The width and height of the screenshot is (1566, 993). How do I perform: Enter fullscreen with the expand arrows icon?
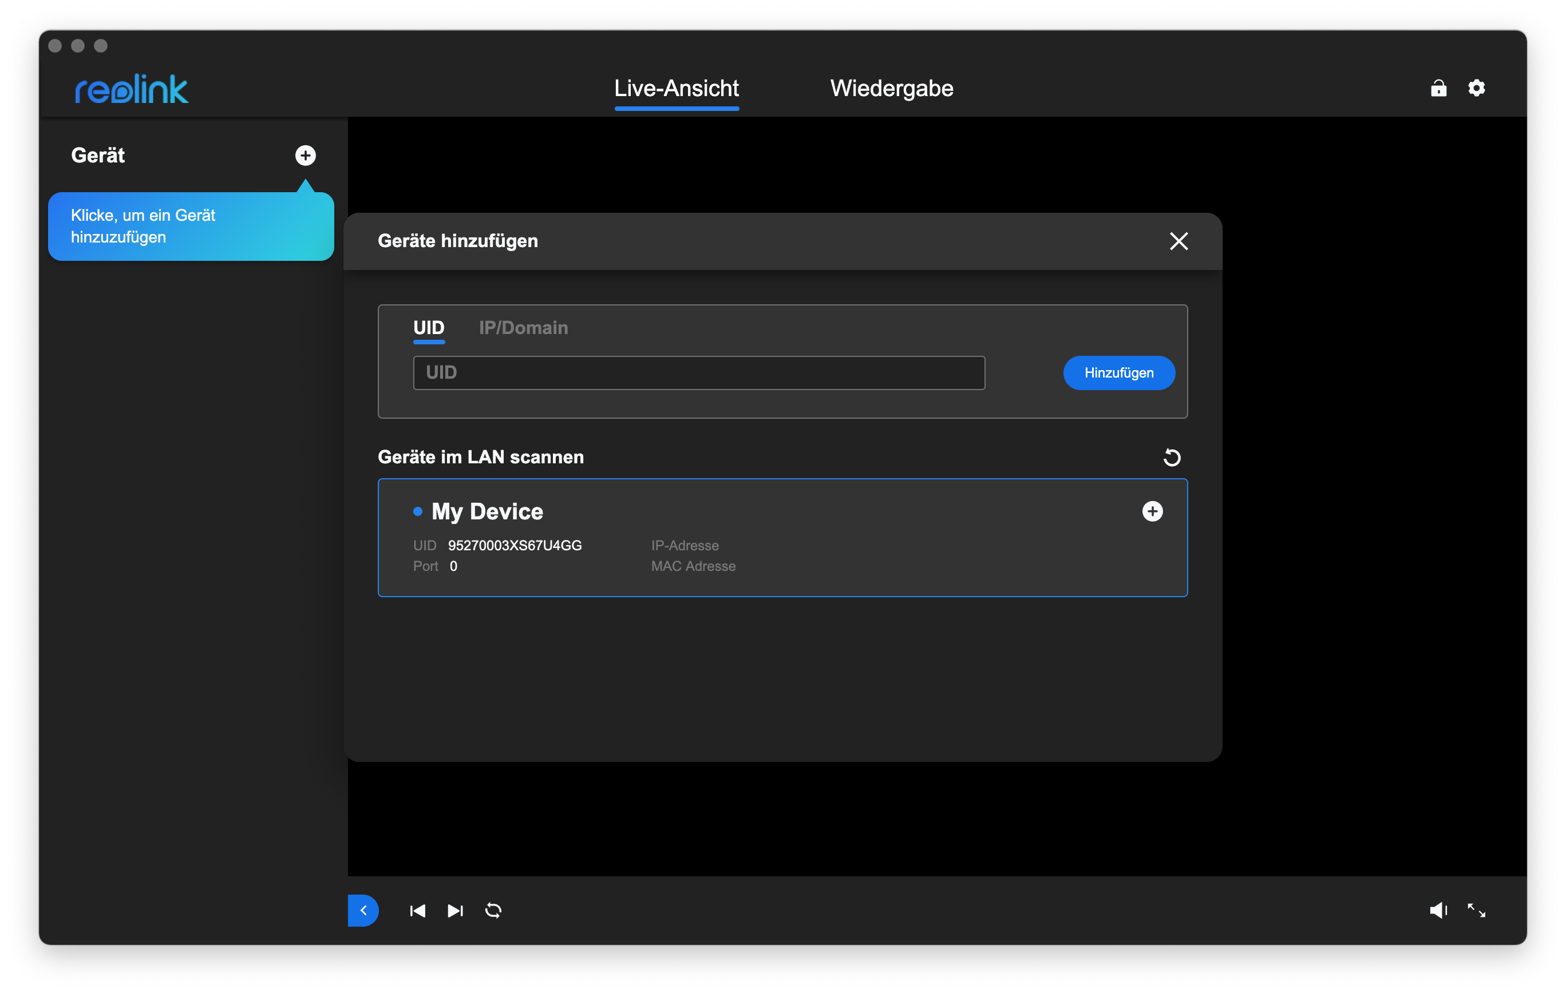[x=1476, y=911]
